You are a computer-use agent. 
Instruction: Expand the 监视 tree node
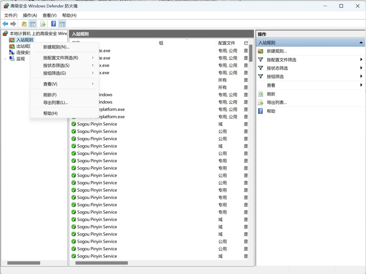click(5, 59)
